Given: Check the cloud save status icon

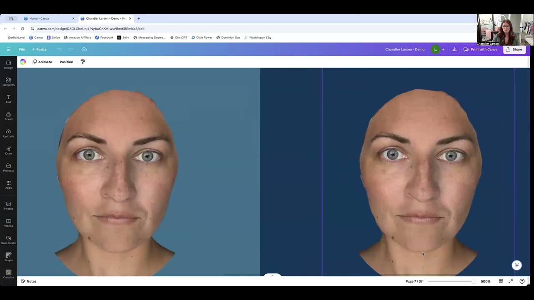Looking at the screenshot, I should point(84,49).
